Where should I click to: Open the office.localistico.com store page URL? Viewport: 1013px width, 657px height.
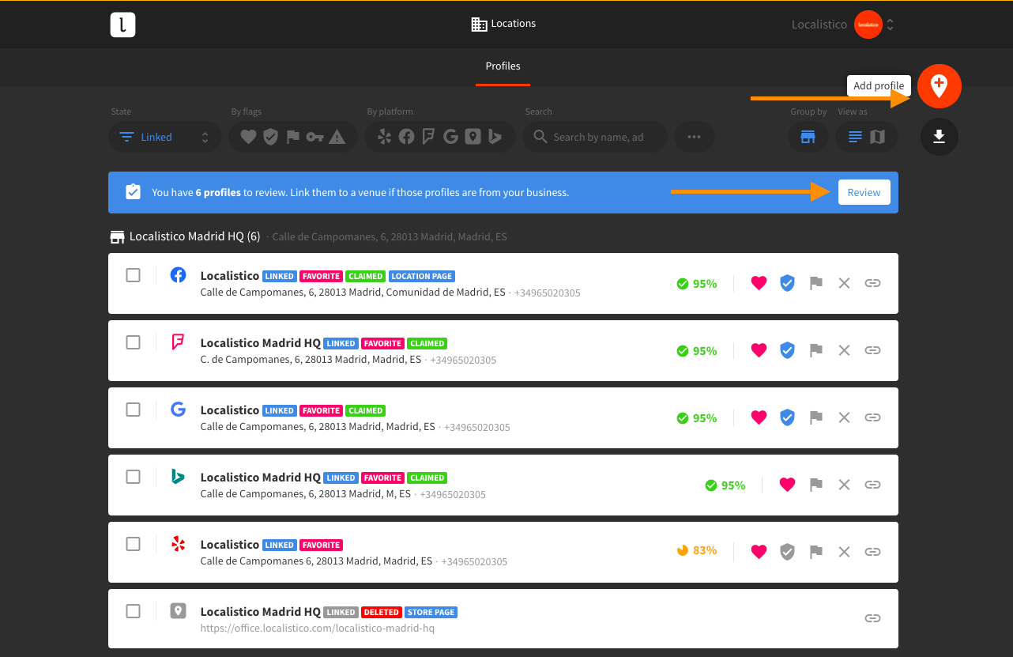(x=318, y=629)
